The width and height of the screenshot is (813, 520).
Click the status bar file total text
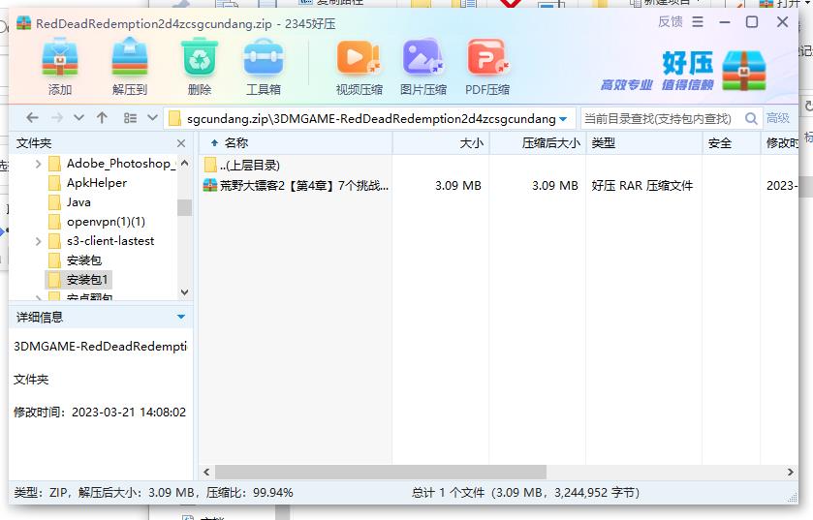pyautogui.click(x=526, y=493)
